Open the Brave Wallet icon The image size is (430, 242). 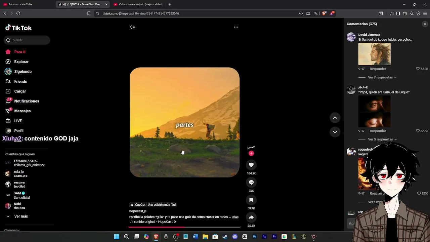[405, 13]
